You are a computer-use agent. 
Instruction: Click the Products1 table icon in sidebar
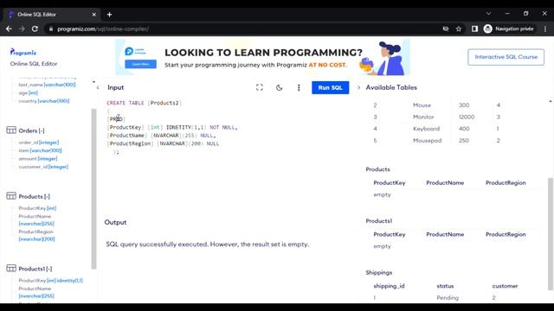[x=11, y=269]
